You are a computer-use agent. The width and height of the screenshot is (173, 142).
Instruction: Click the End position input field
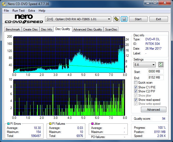pyautogui.click(x=156, y=78)
